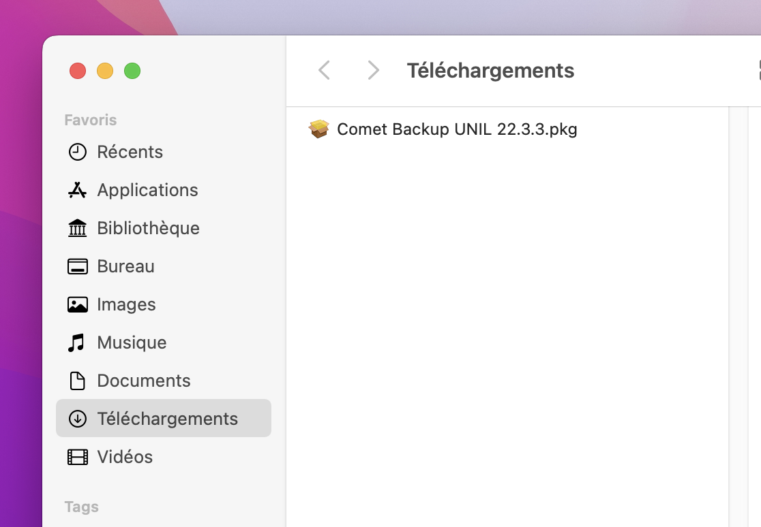Screen dimensions: 761x527
Task: Open the Applications folder label
Action: coord(147,190)
